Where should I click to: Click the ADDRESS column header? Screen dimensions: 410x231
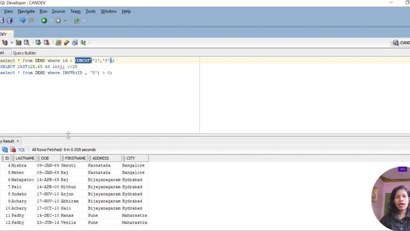[104, 158]
